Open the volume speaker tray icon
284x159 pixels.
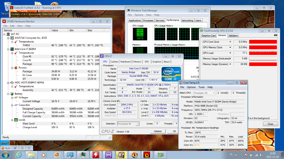pos(261,155)
